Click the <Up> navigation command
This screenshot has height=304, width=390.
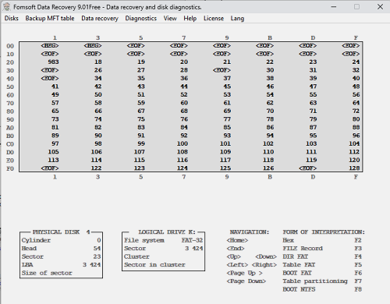pyautogui.click(x=233, y=256)
